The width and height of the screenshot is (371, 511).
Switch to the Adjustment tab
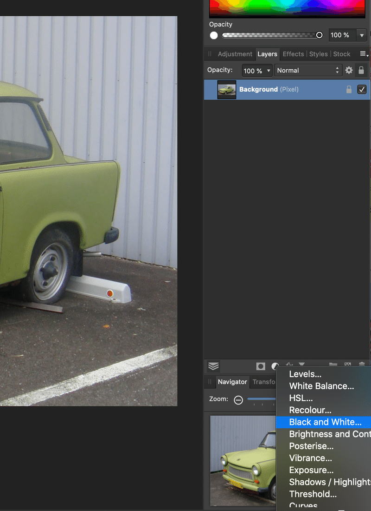click(x=235, y=54)
